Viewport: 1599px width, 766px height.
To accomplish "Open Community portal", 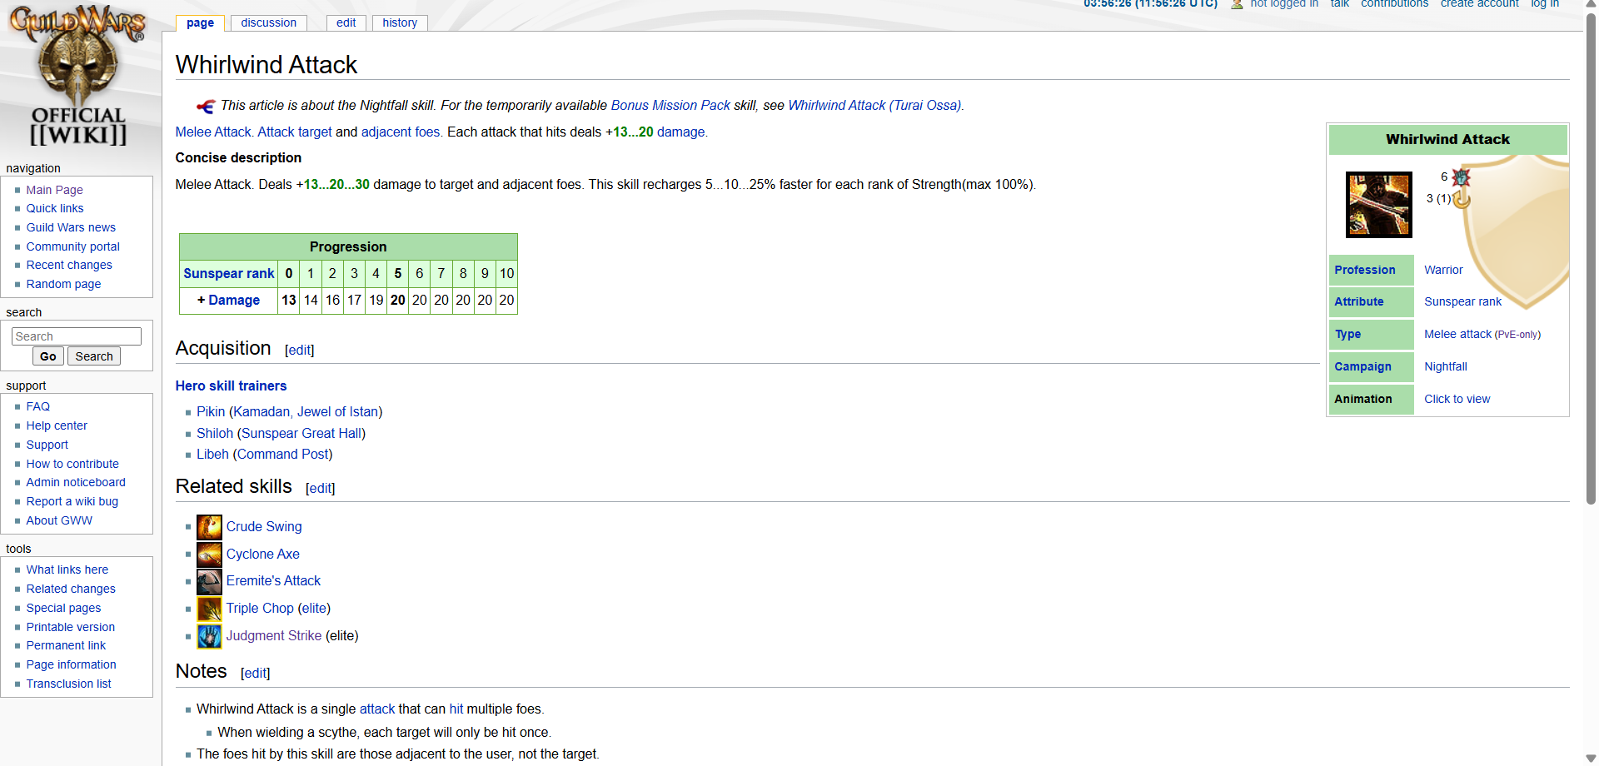I will [x=72, y=246].
